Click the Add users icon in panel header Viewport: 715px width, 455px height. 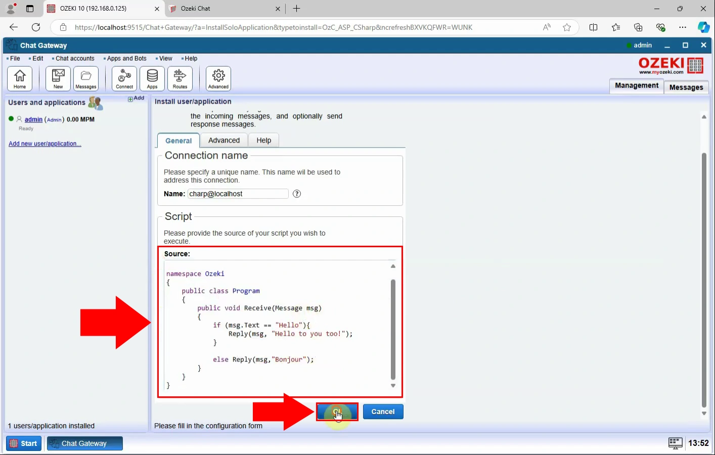tap(136, 99)
